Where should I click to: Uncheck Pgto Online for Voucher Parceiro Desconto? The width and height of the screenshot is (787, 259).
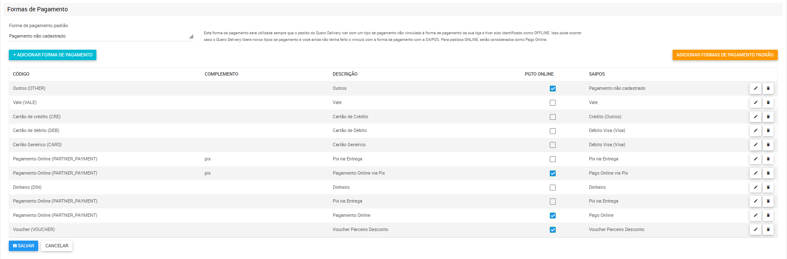(x=553, y=230)
